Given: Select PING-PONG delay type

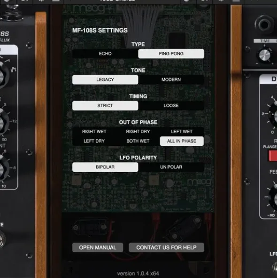Looking at the screenshot, I should [x=171, y=54].
